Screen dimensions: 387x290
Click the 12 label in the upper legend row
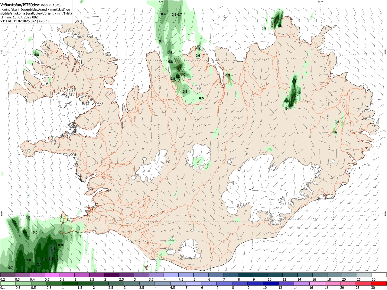284,279
